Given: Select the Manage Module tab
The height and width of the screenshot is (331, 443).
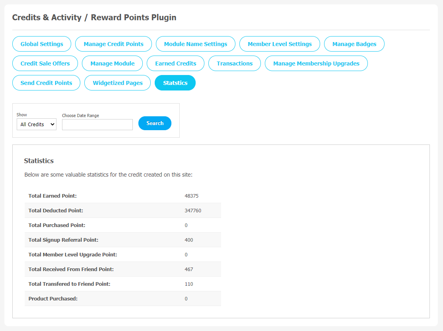Looking at the screenshot, I should [x=113, y=64].
